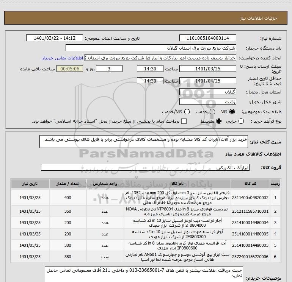Viewport: 292px width, 282px height.
Task: Click the general description text box خرید ابزار آلات
Action: click(144, 142)
